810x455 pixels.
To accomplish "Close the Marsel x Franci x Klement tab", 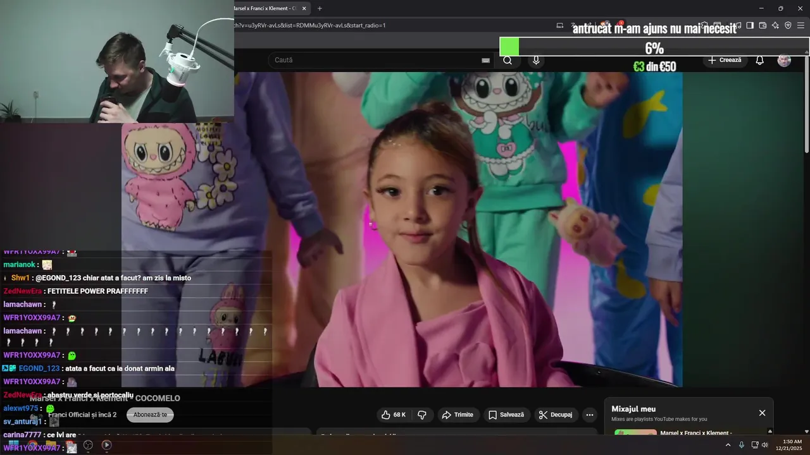I will [304, 8].
